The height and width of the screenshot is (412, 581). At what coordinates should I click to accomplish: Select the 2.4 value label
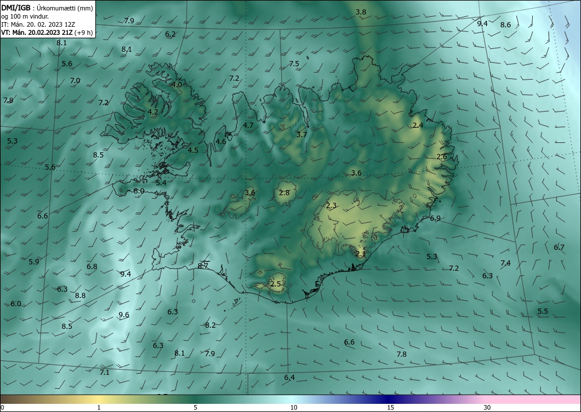tap(418, 126)
